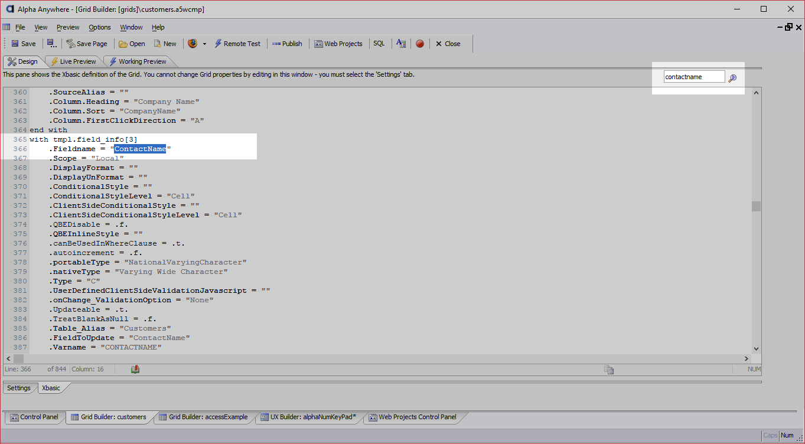
Task: Click the vertical scrollbar down arrow
Action: click(756, 349)
